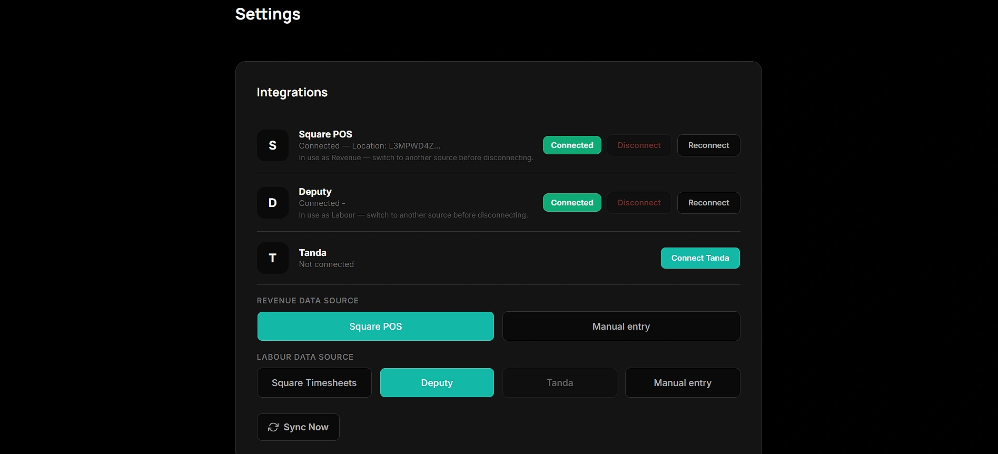Reconnect the Deputy integration
The width and height of the screenshot is (998, 454).
(x=708, y=203)
